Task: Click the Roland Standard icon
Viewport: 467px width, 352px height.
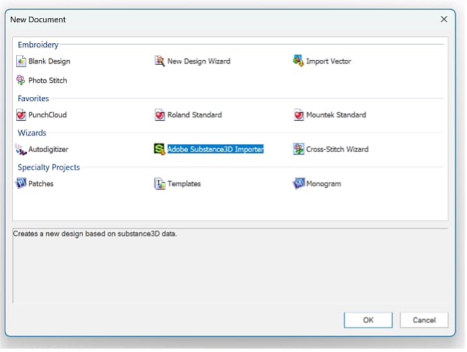Action: click(160, 115)
